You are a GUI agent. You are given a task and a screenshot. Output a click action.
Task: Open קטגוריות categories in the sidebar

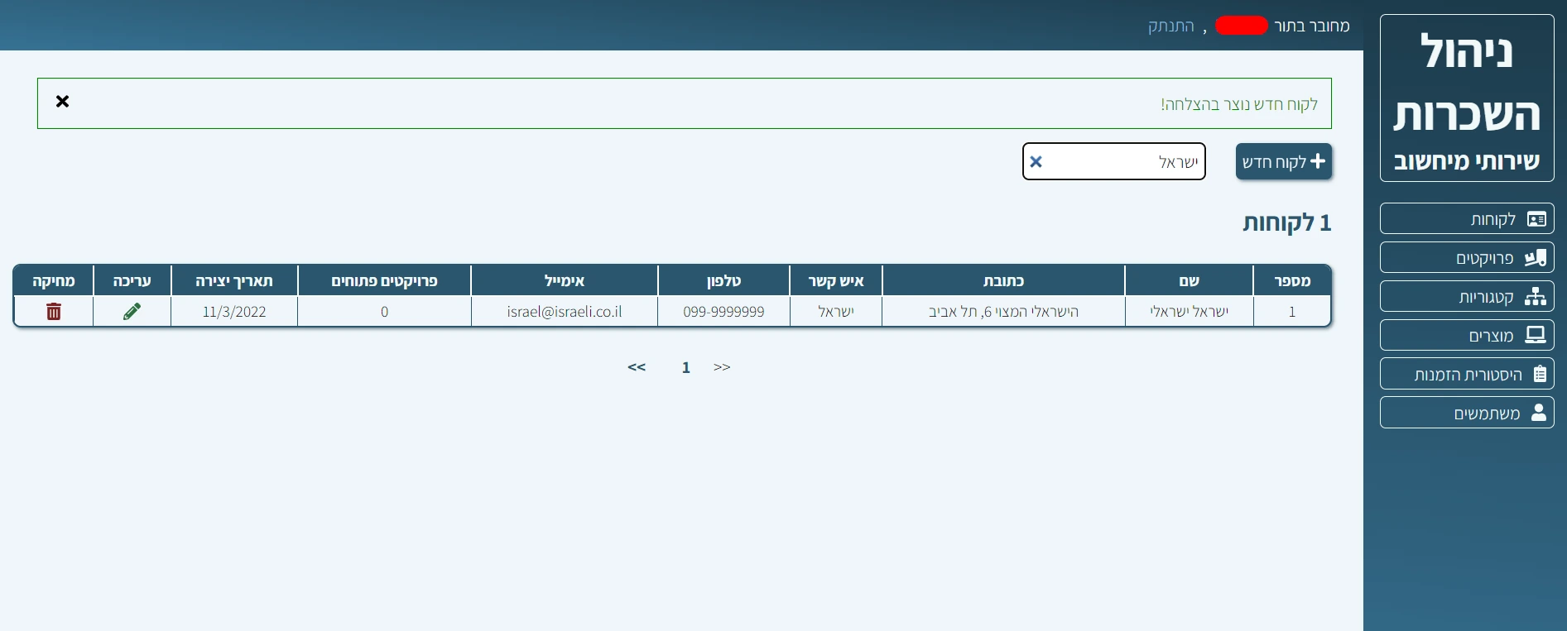1466,297
